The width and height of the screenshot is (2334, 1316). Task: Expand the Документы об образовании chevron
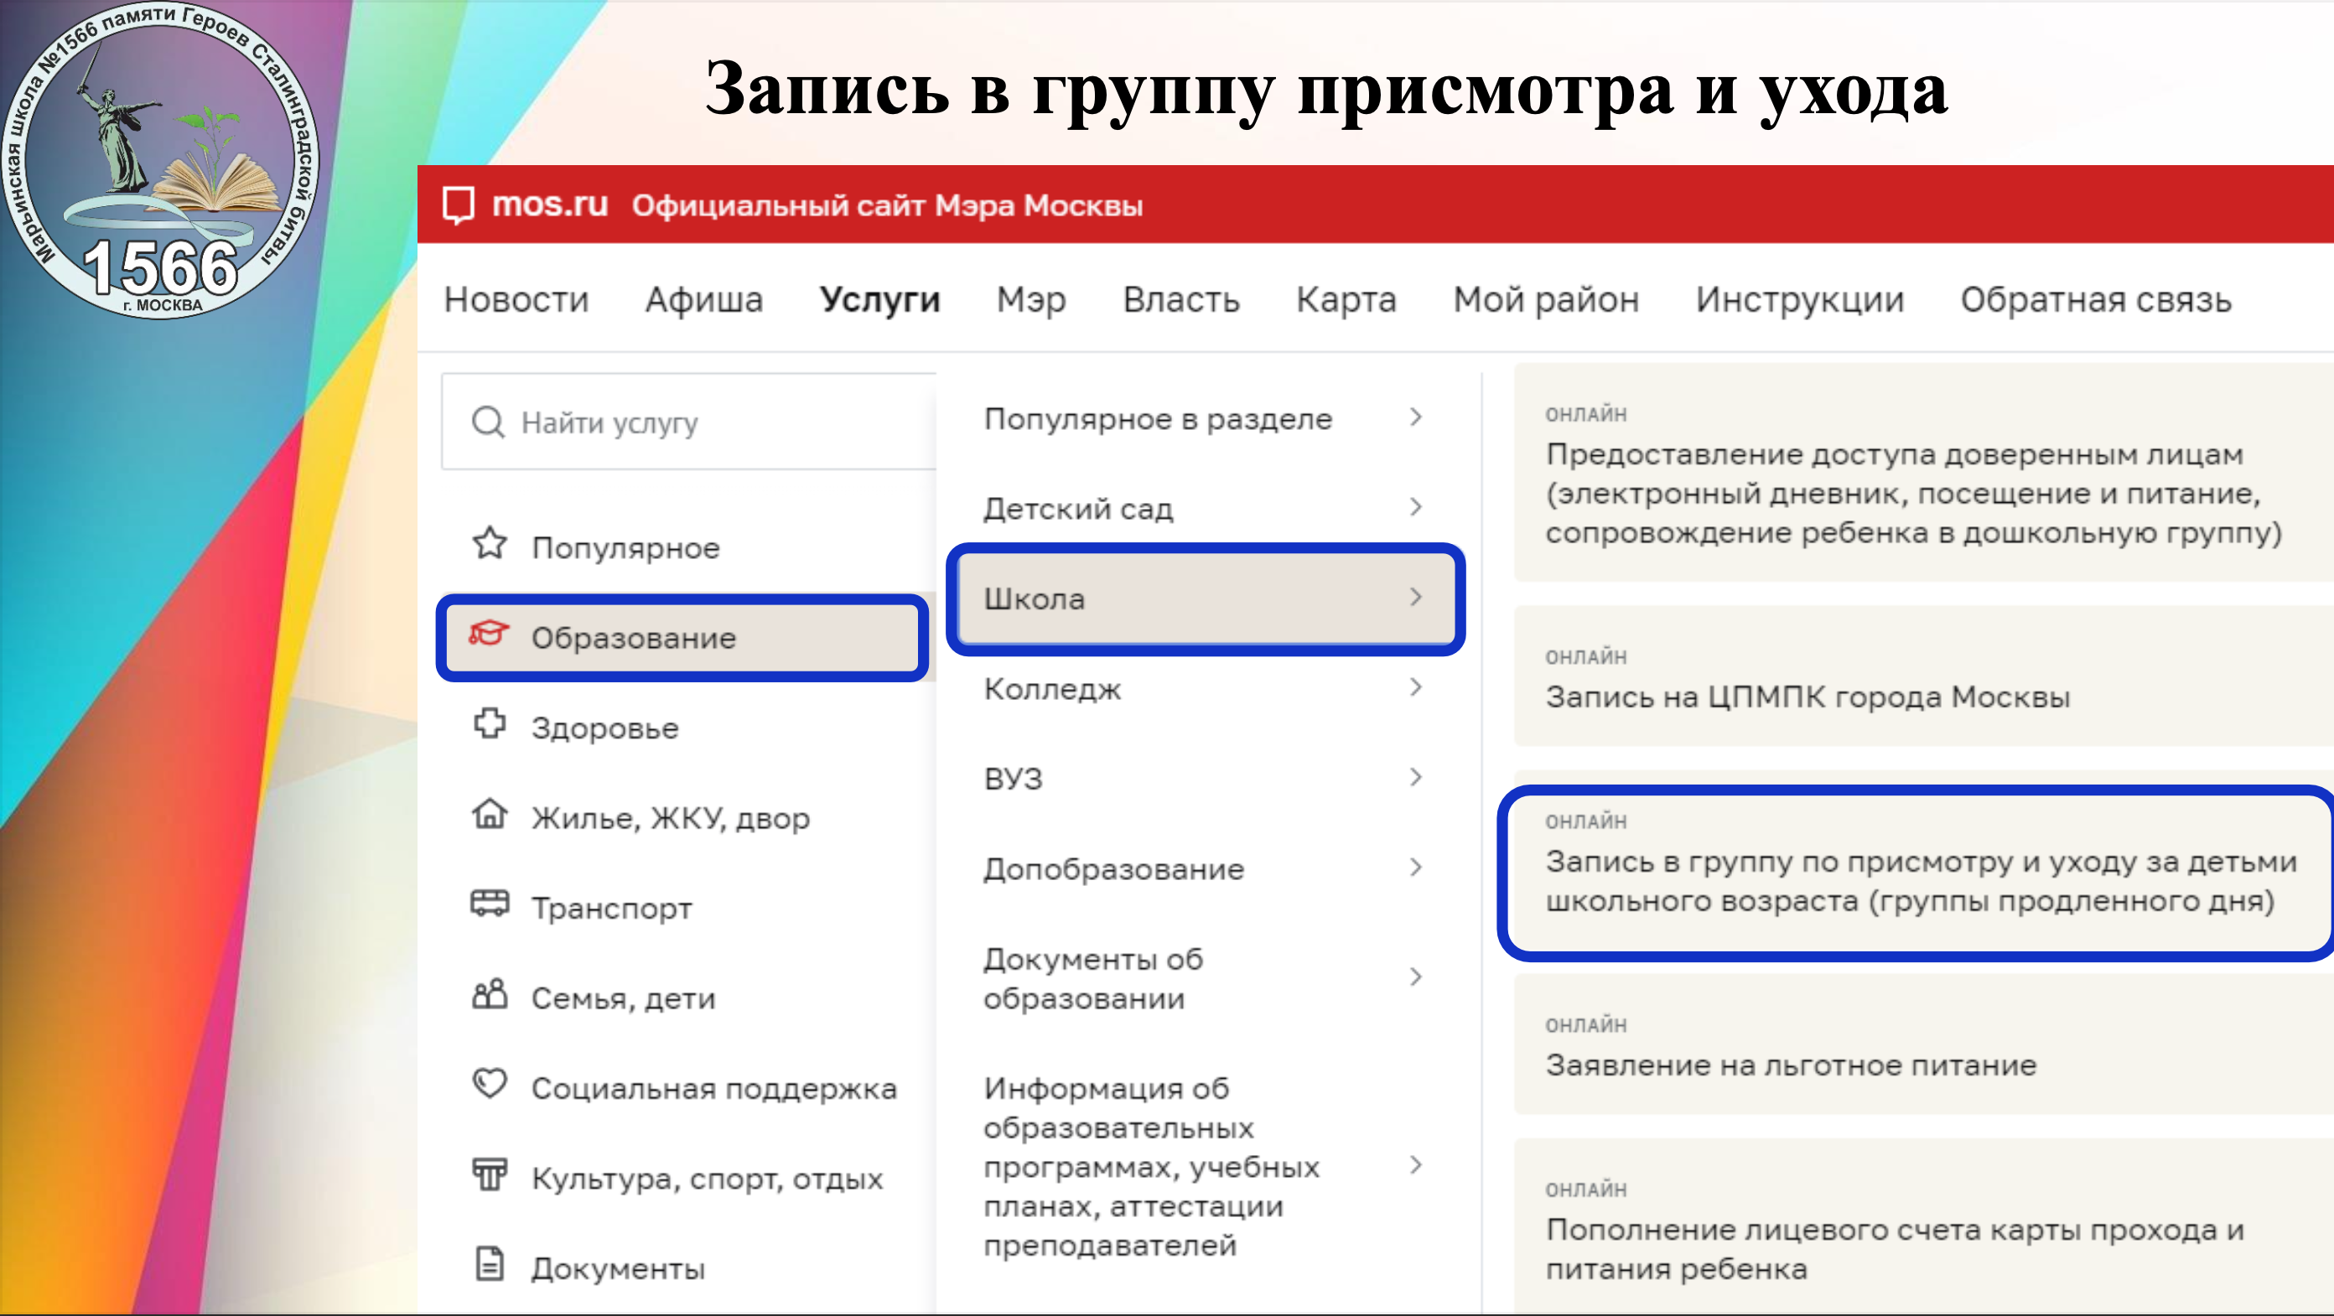click(x=1416, y=977)
